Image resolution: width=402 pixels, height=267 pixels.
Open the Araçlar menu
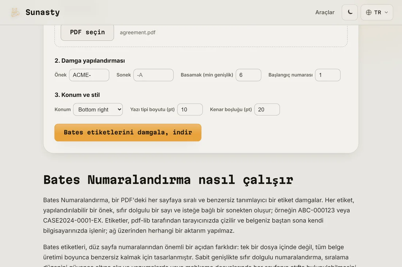tap(325, 12)
